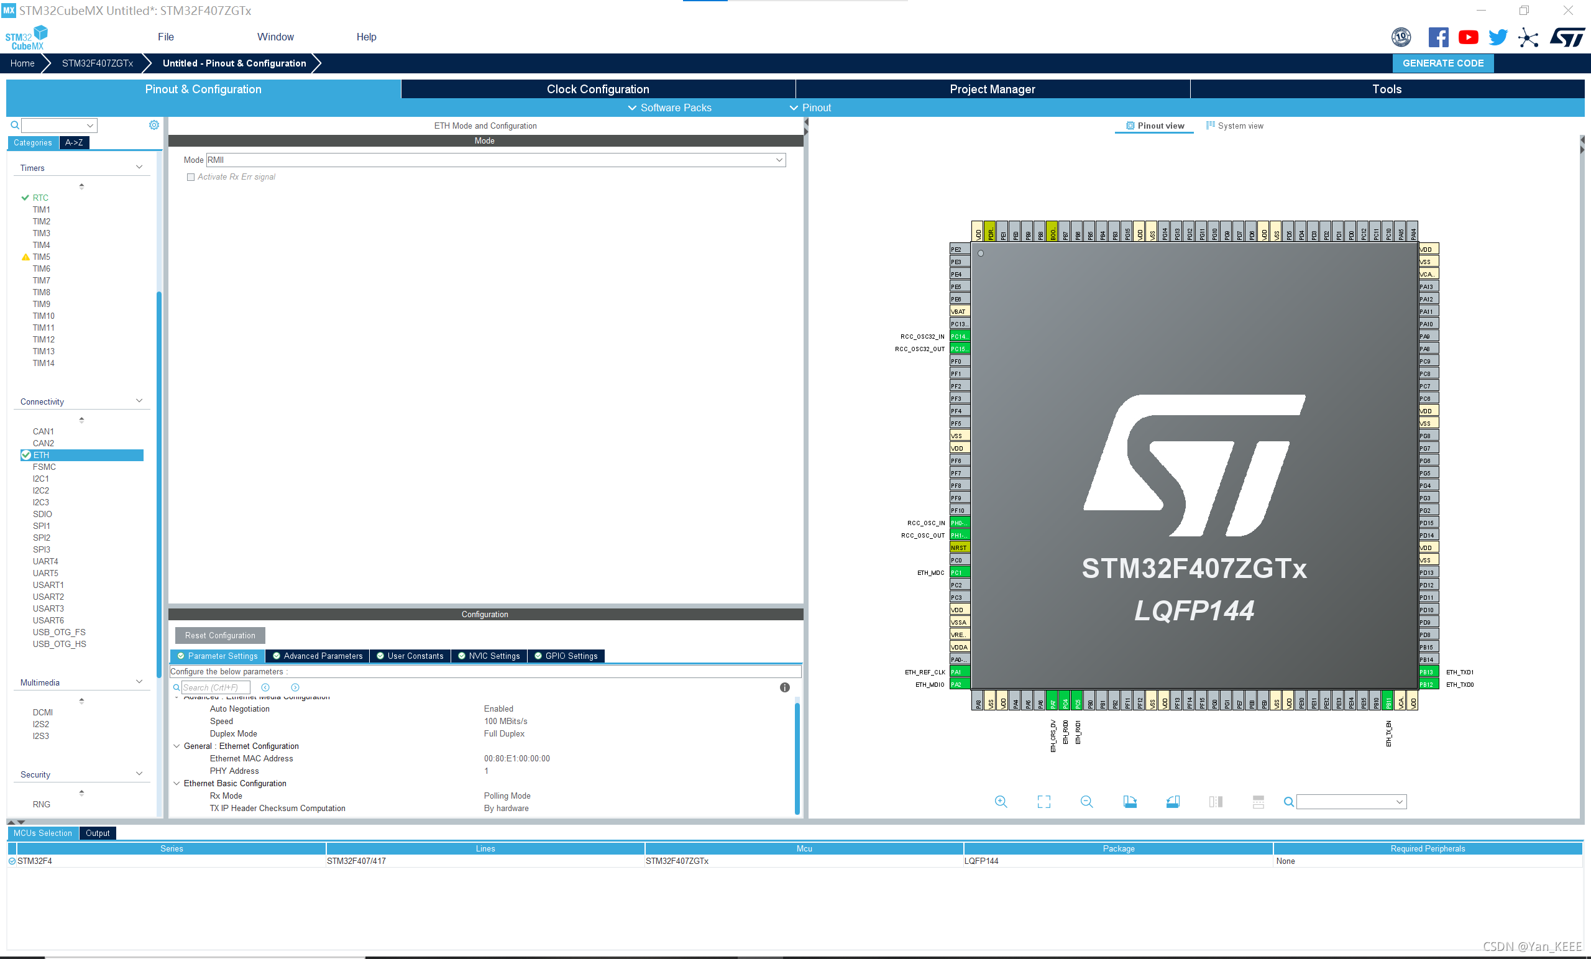
Task: Open the ST YouTube channel icon
Action: [x=1468, y=37]
